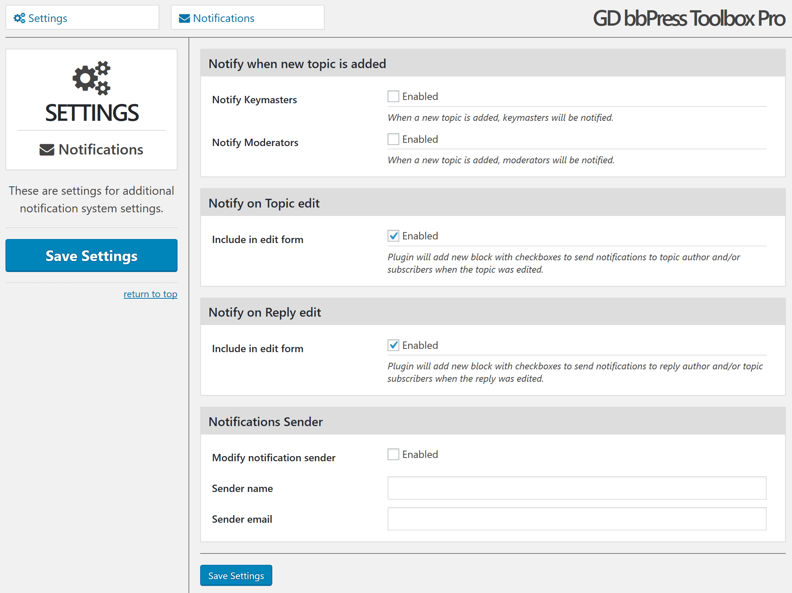Click the Notify when new topic is added header
The image size is (792, 593).
493,63
